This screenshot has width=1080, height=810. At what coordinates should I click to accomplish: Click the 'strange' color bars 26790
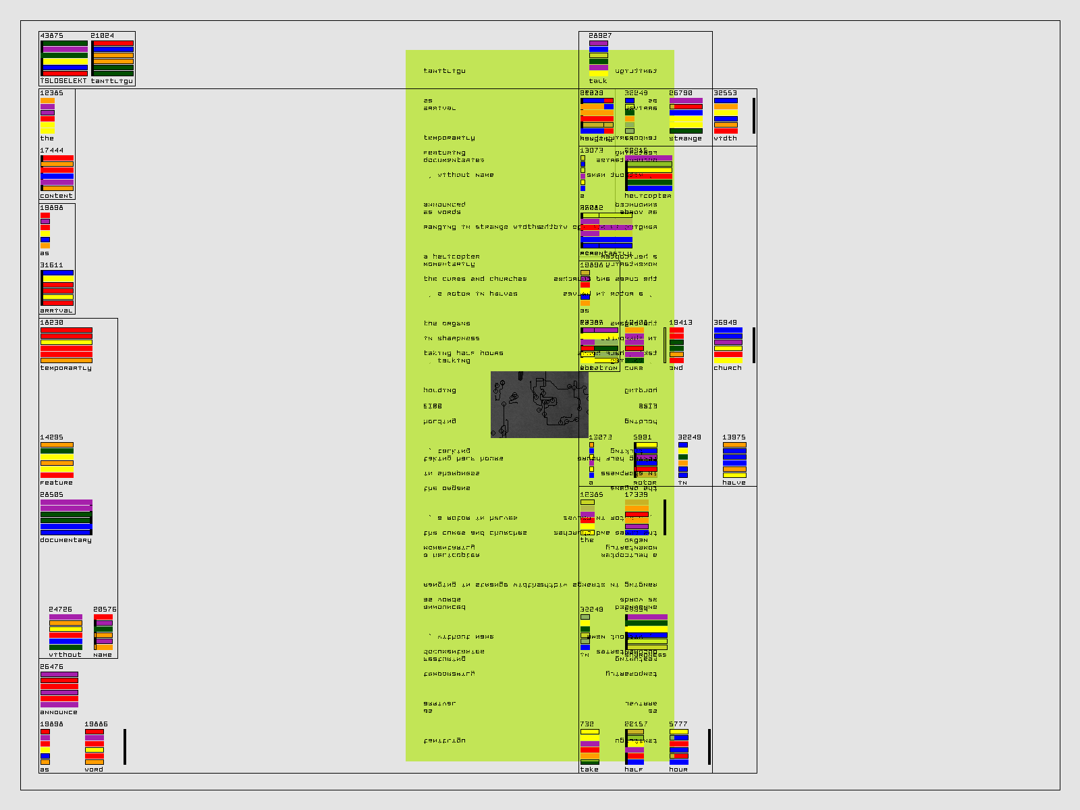[686, 115]
